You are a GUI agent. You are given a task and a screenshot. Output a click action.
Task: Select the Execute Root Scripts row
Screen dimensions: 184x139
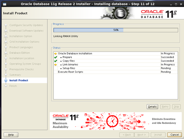pos(116,72)
